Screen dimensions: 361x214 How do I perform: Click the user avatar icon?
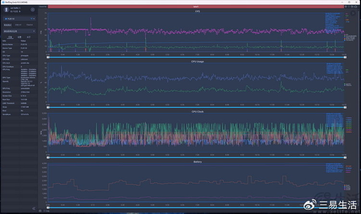6,9
